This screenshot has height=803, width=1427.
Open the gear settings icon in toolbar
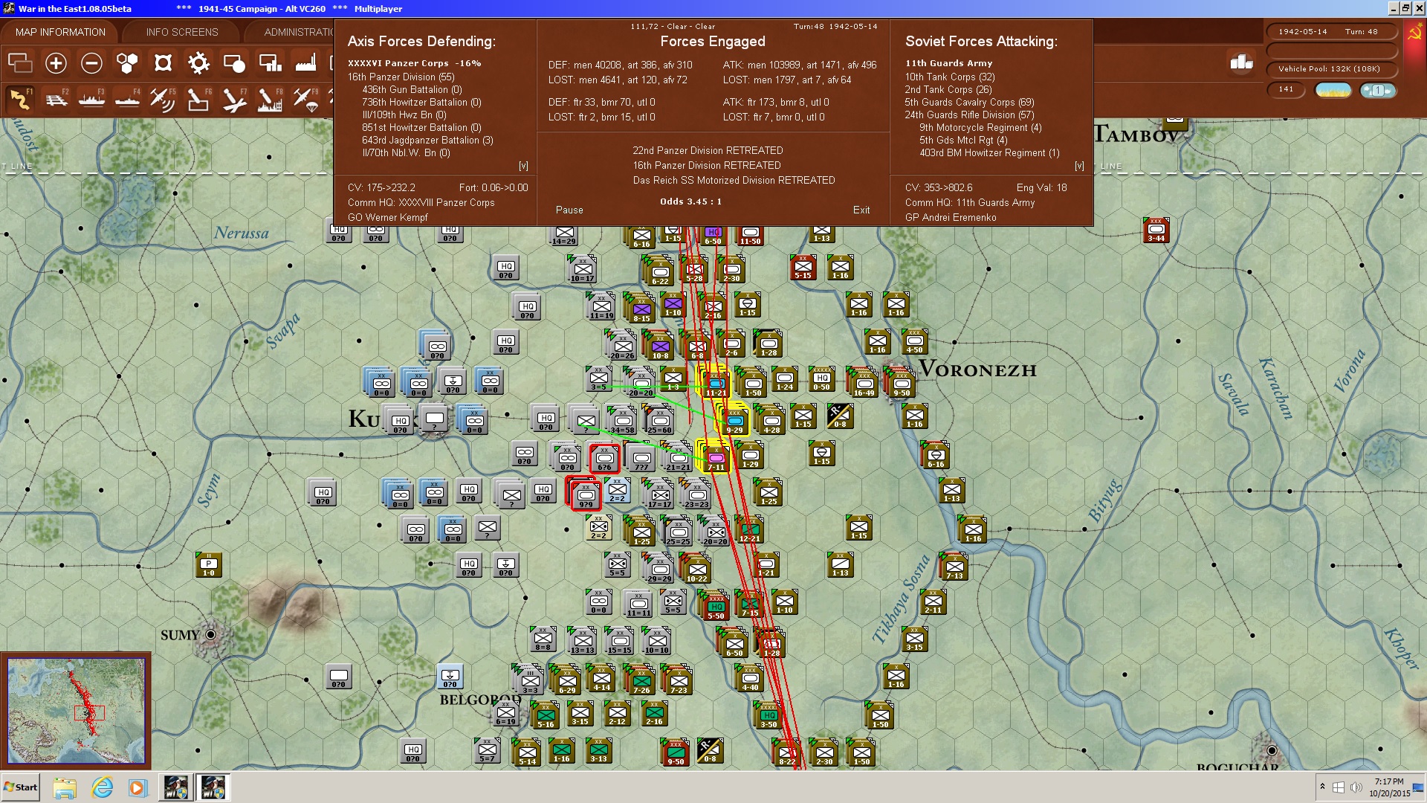pyautogui.click(x=198, y=63)
